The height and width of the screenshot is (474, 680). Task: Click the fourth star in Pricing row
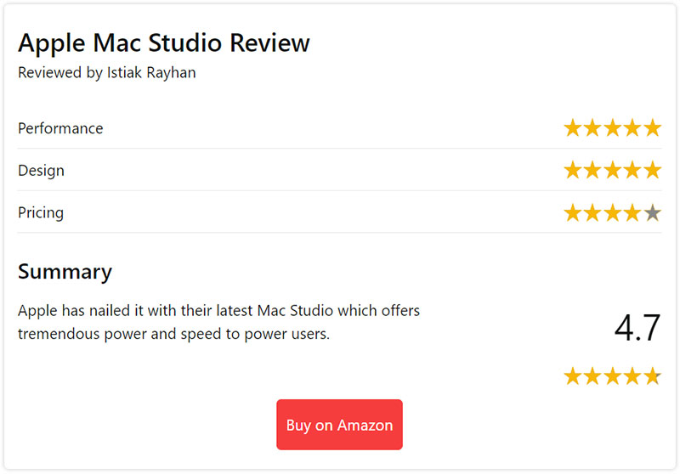click(x=632, y=212)
